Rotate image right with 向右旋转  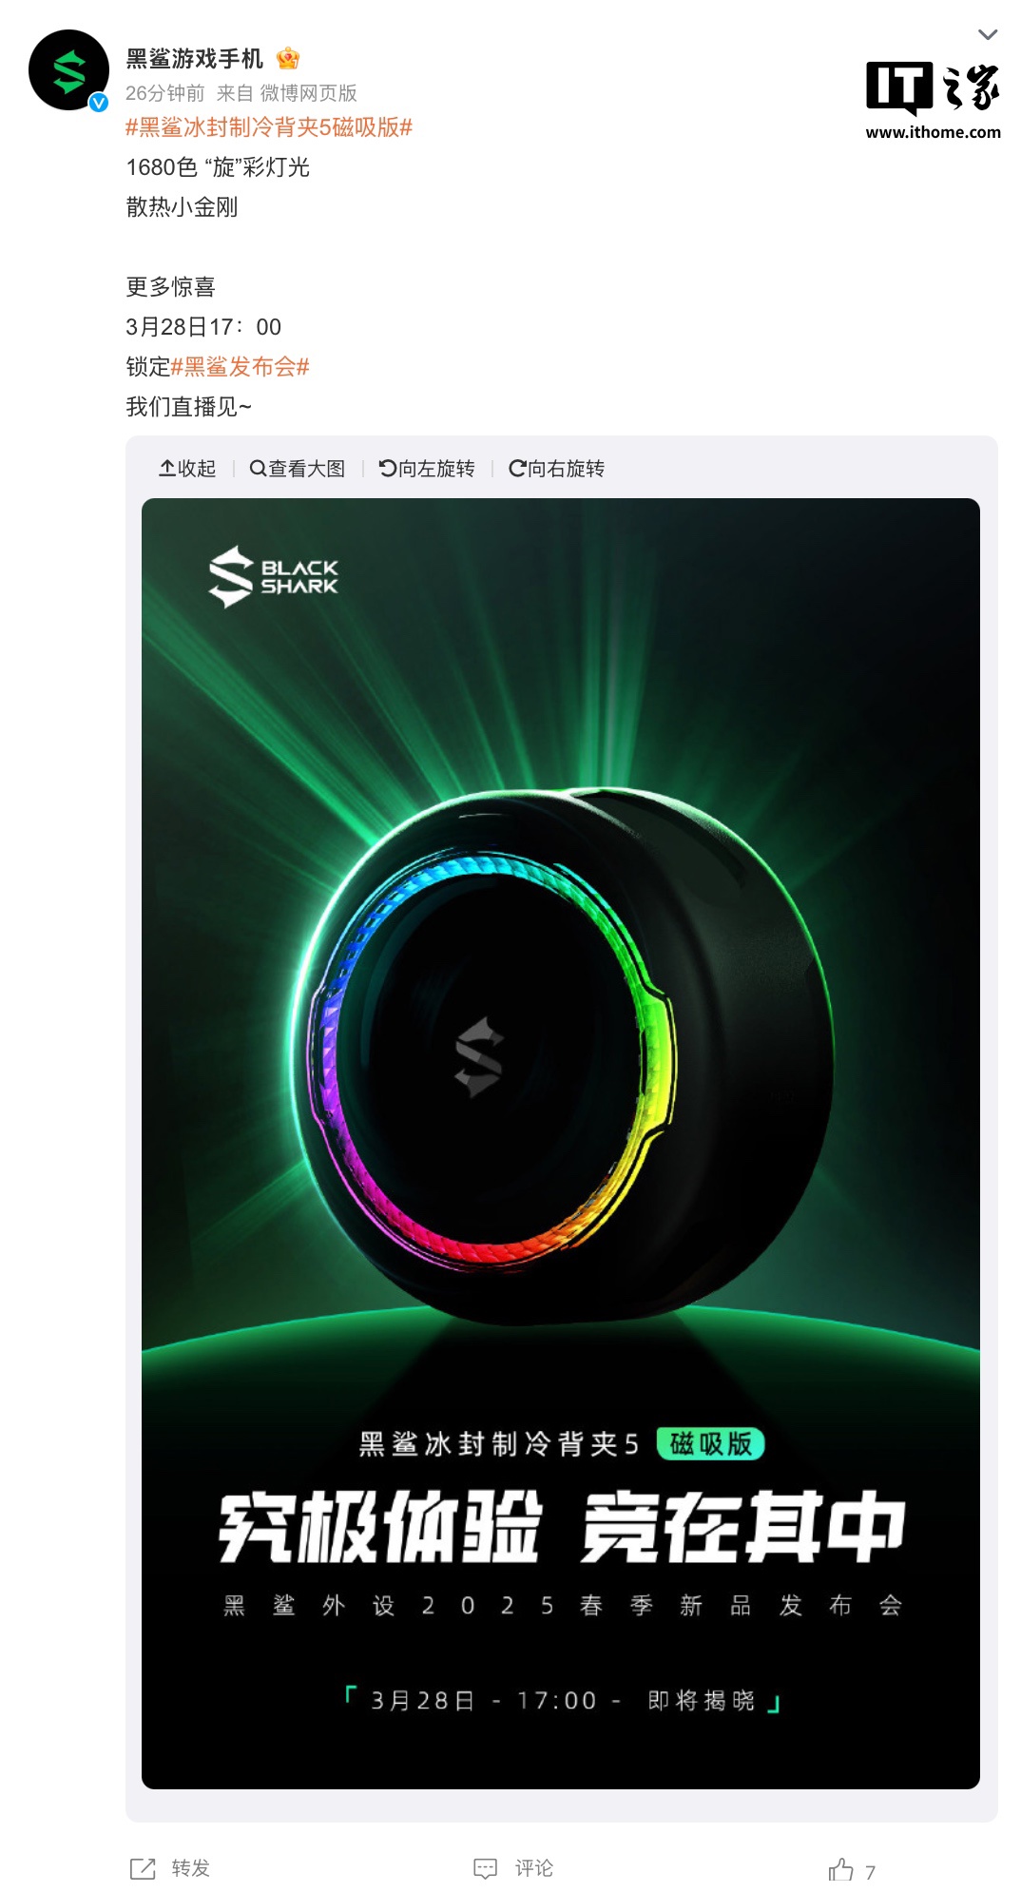tap(556, 468)
